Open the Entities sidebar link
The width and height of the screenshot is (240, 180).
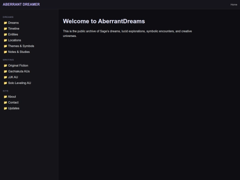click(13, 34)
